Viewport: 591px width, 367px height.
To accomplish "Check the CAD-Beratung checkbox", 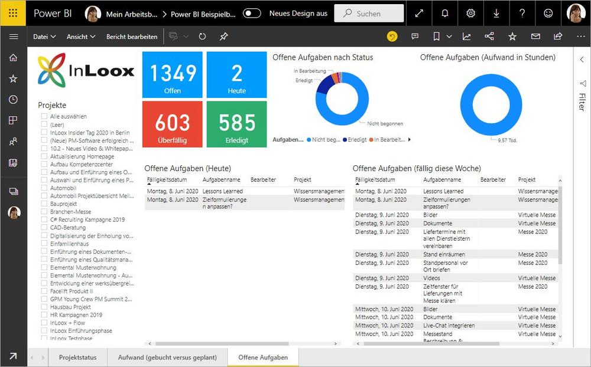I will (x=44, y=227).
